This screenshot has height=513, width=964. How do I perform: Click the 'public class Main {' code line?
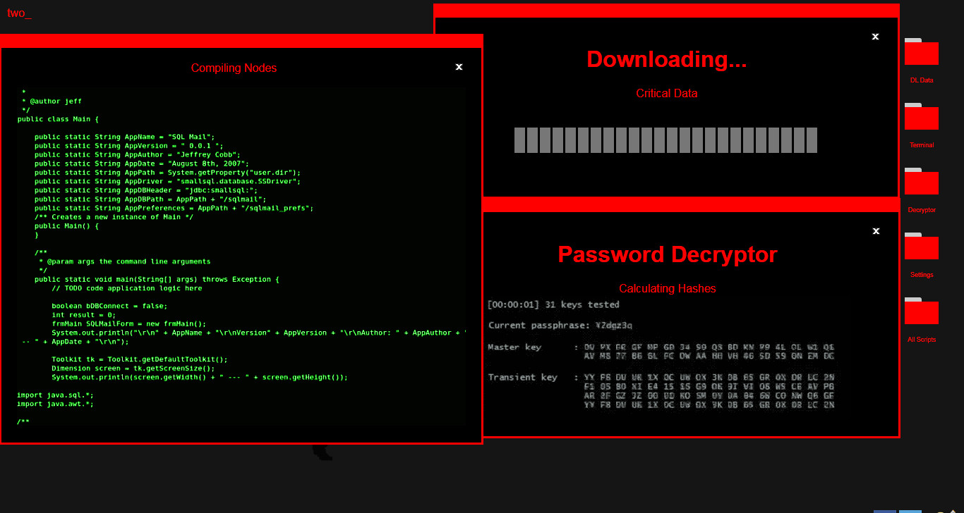[x=59, y=119]
